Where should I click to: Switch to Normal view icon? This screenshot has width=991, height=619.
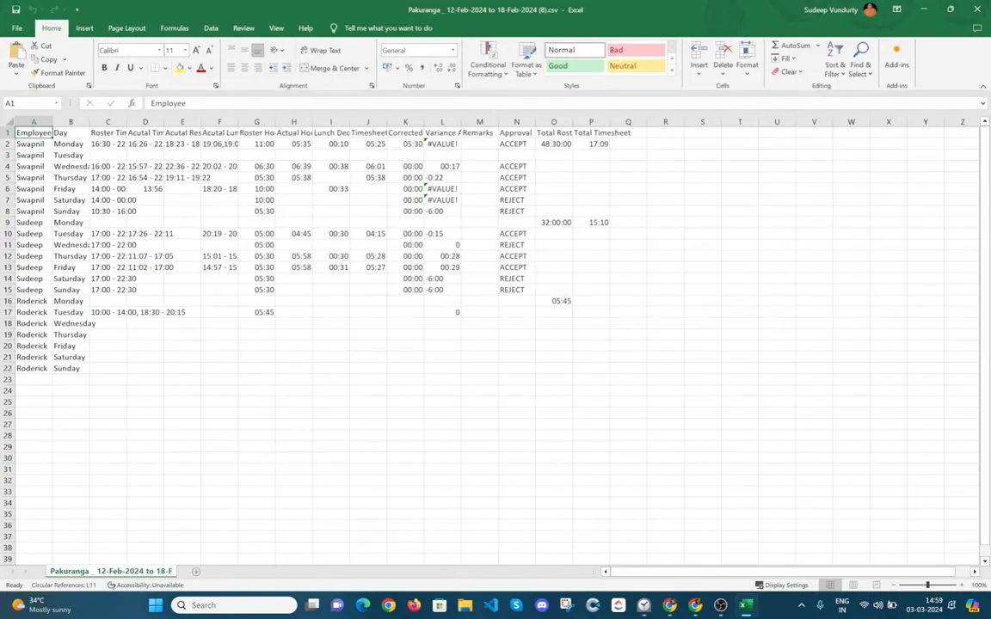(x=830, y=585)
